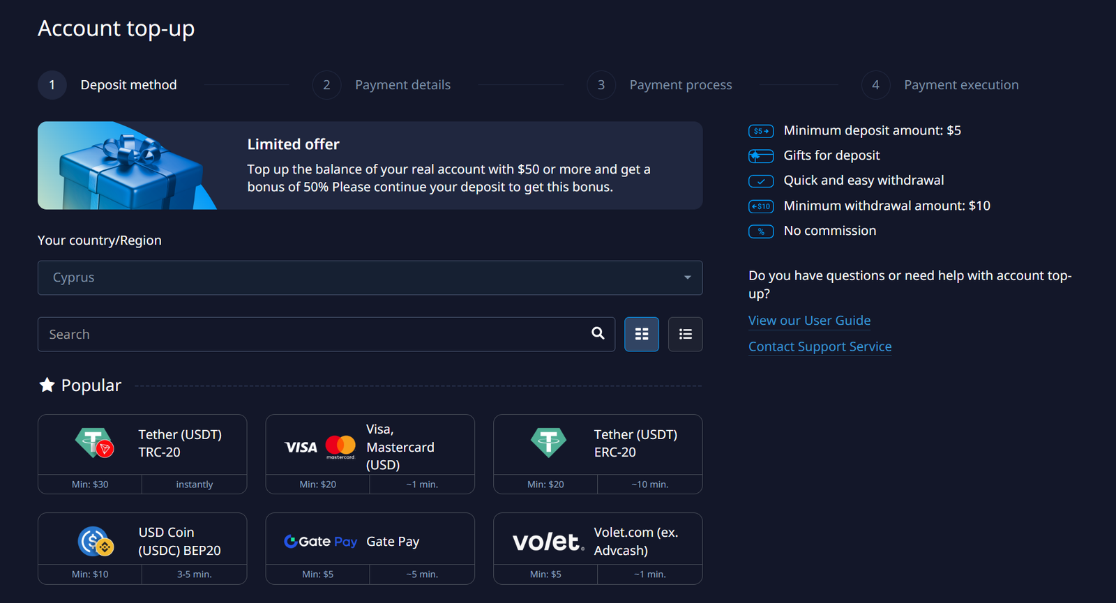This screenshot has height=603, width=1116.
Task: Click the Limited offer gift box image
Action: click(128, 166)
